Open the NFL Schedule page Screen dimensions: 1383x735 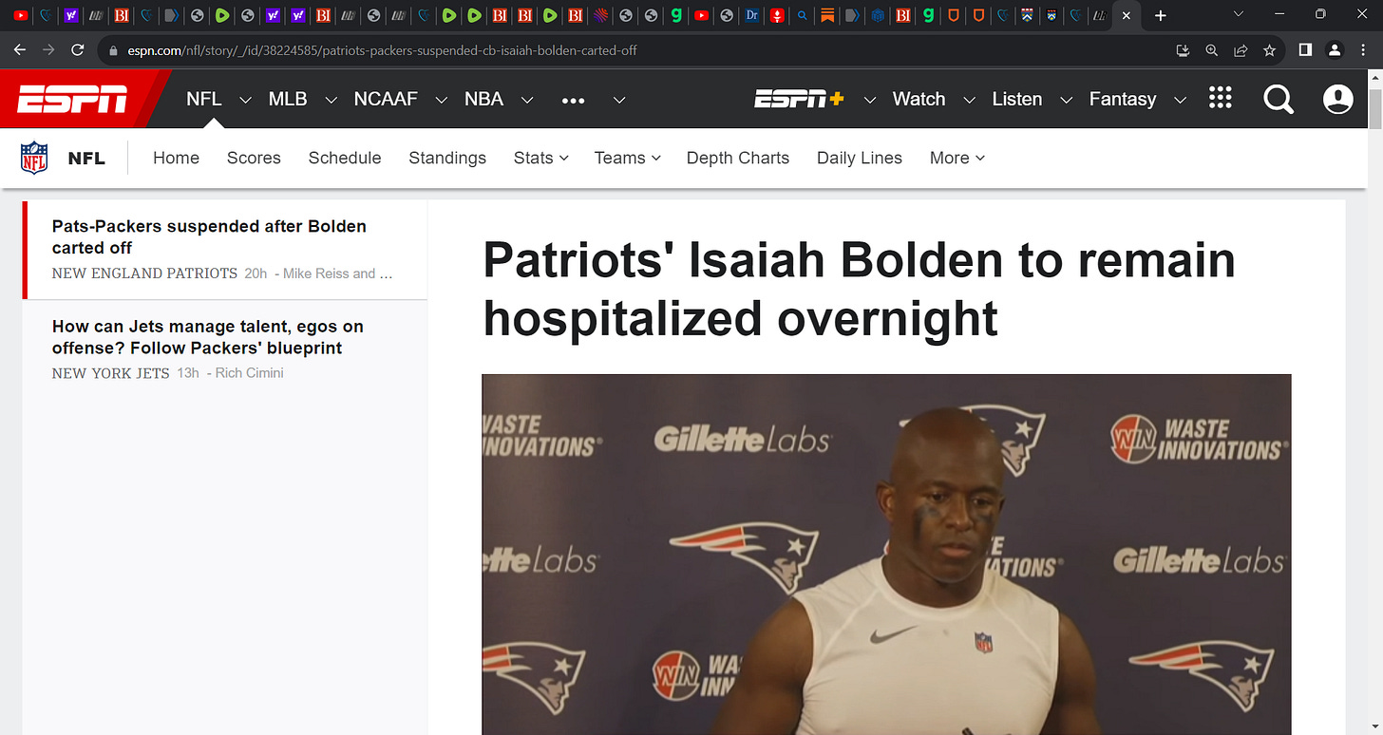pos(345,158)
